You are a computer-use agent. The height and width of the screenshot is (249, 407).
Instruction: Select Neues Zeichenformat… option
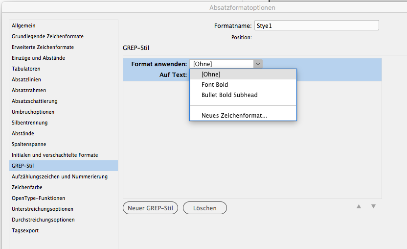click(x=234, y=116)
